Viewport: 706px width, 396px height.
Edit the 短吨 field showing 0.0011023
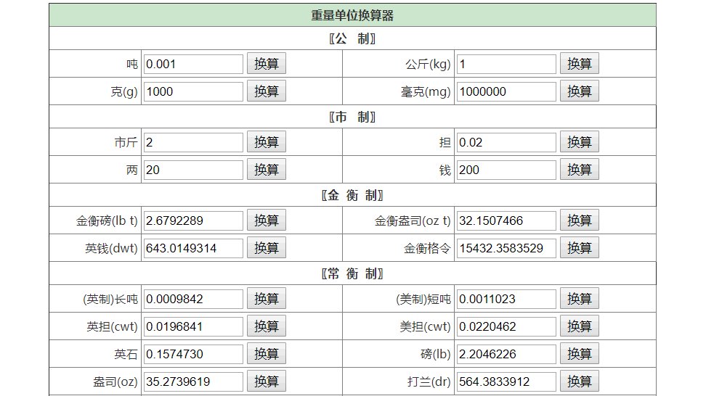[x=506, y=299]
